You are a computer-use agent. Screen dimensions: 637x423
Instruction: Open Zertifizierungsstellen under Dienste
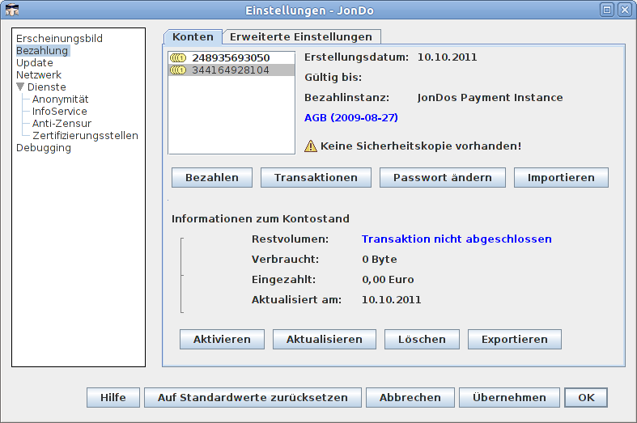tap(85, 136)
